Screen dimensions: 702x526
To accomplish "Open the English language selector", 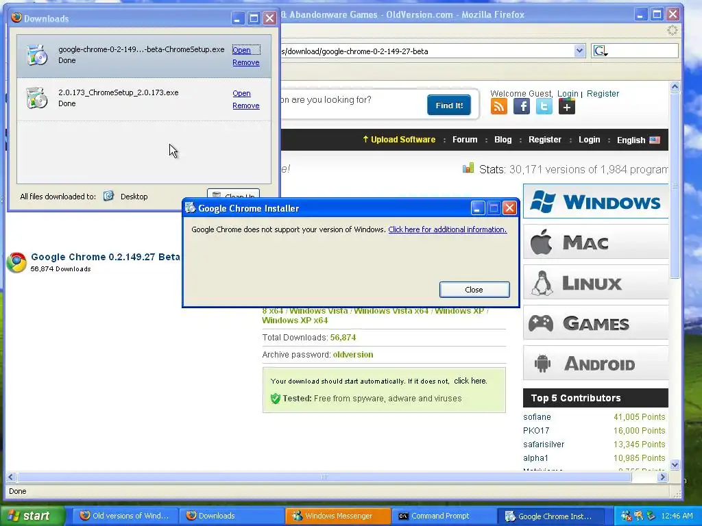I will [x=638, y=140].
